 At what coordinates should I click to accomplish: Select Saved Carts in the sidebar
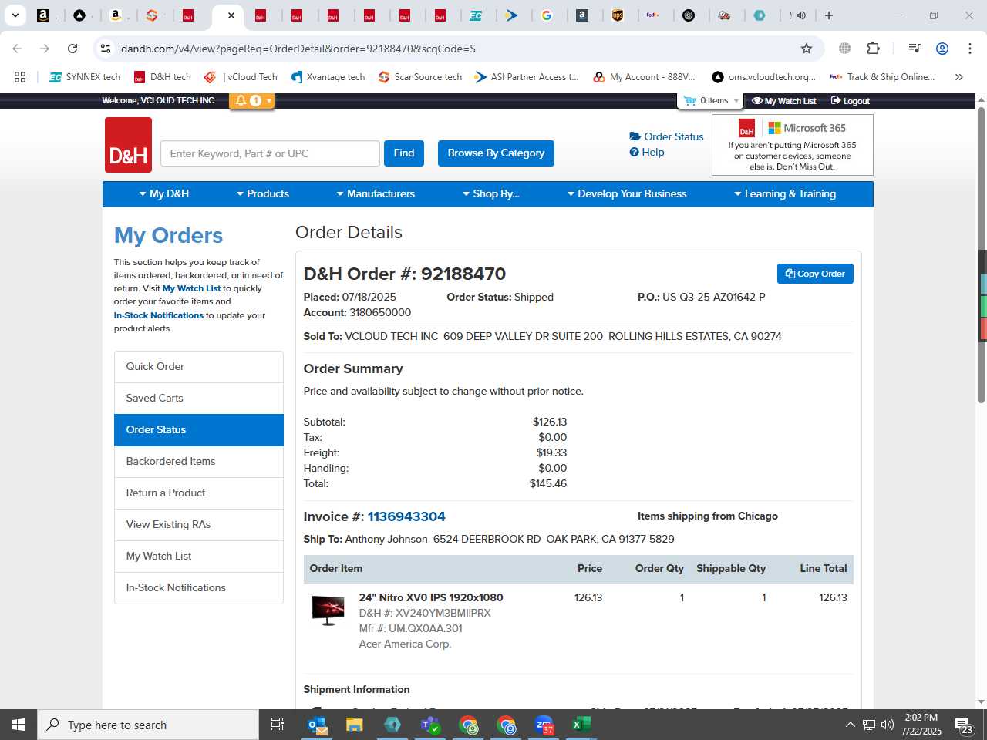[199, 399]
